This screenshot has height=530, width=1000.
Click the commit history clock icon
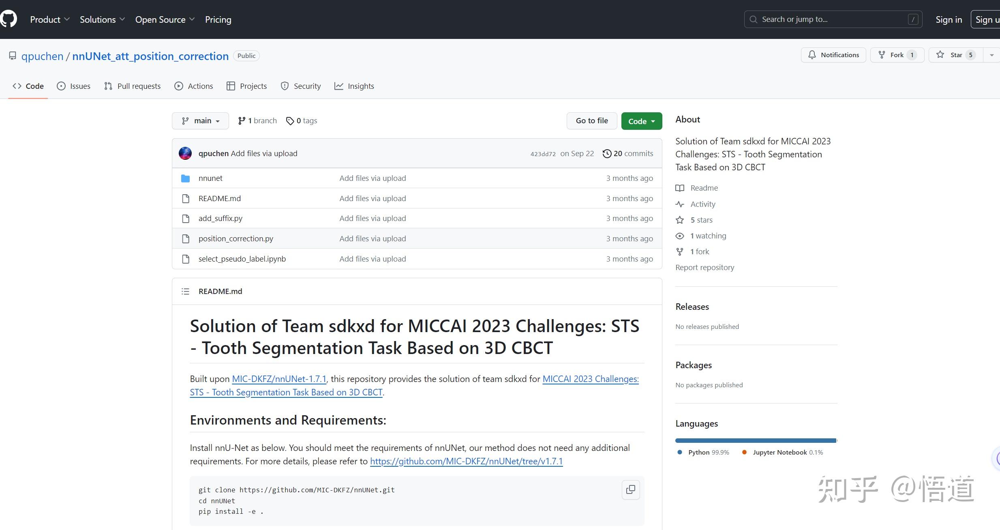pos(606,153)
